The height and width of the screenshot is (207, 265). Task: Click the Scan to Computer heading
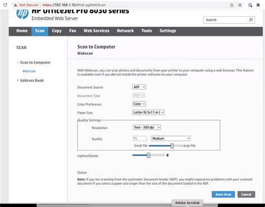coord(96,47)
